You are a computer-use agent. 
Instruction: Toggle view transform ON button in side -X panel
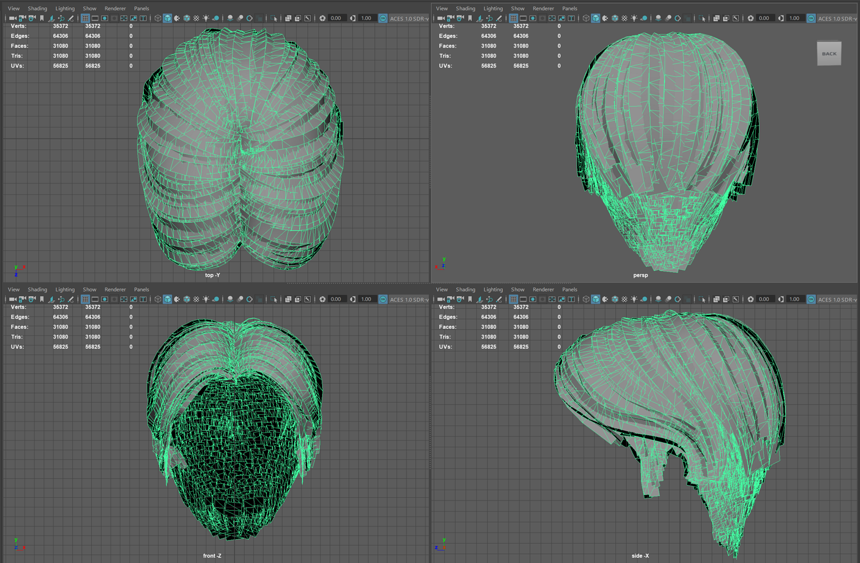[811, 299]
